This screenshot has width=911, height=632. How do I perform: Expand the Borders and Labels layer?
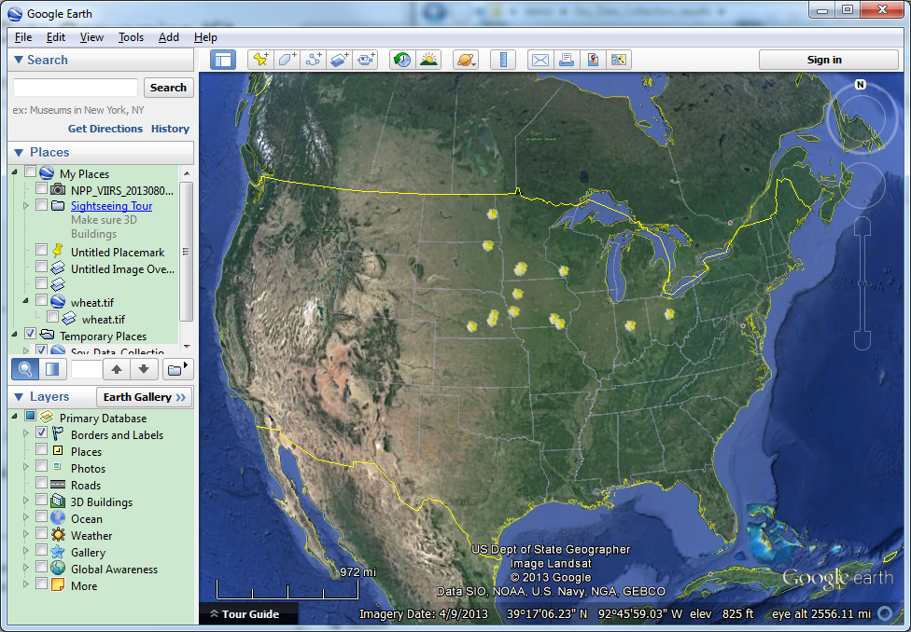pos(25,433)
